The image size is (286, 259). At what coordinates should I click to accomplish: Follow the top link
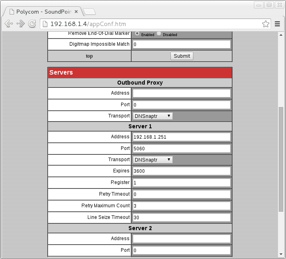[x=89, y=56]
